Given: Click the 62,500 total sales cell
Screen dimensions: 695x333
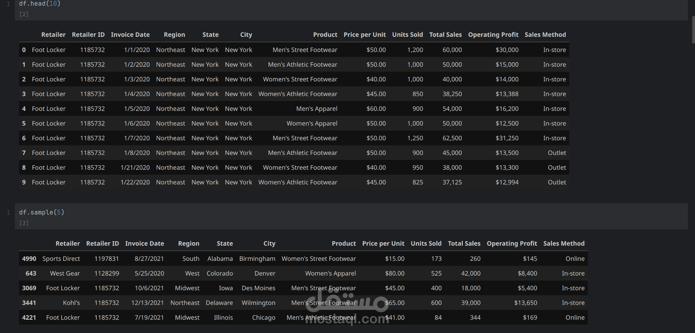Looking at the screenshot, I should pos(452,138).
